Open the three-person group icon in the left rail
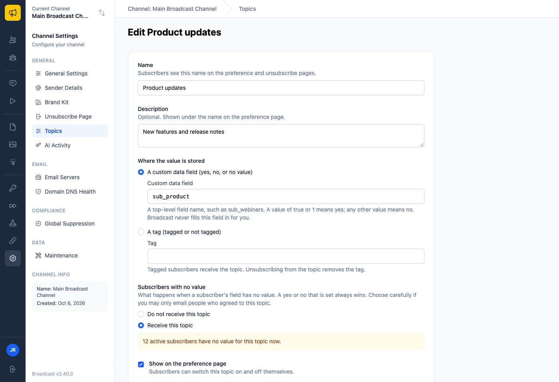Screen dimensions: 559x382 click(x=13, y=57)
